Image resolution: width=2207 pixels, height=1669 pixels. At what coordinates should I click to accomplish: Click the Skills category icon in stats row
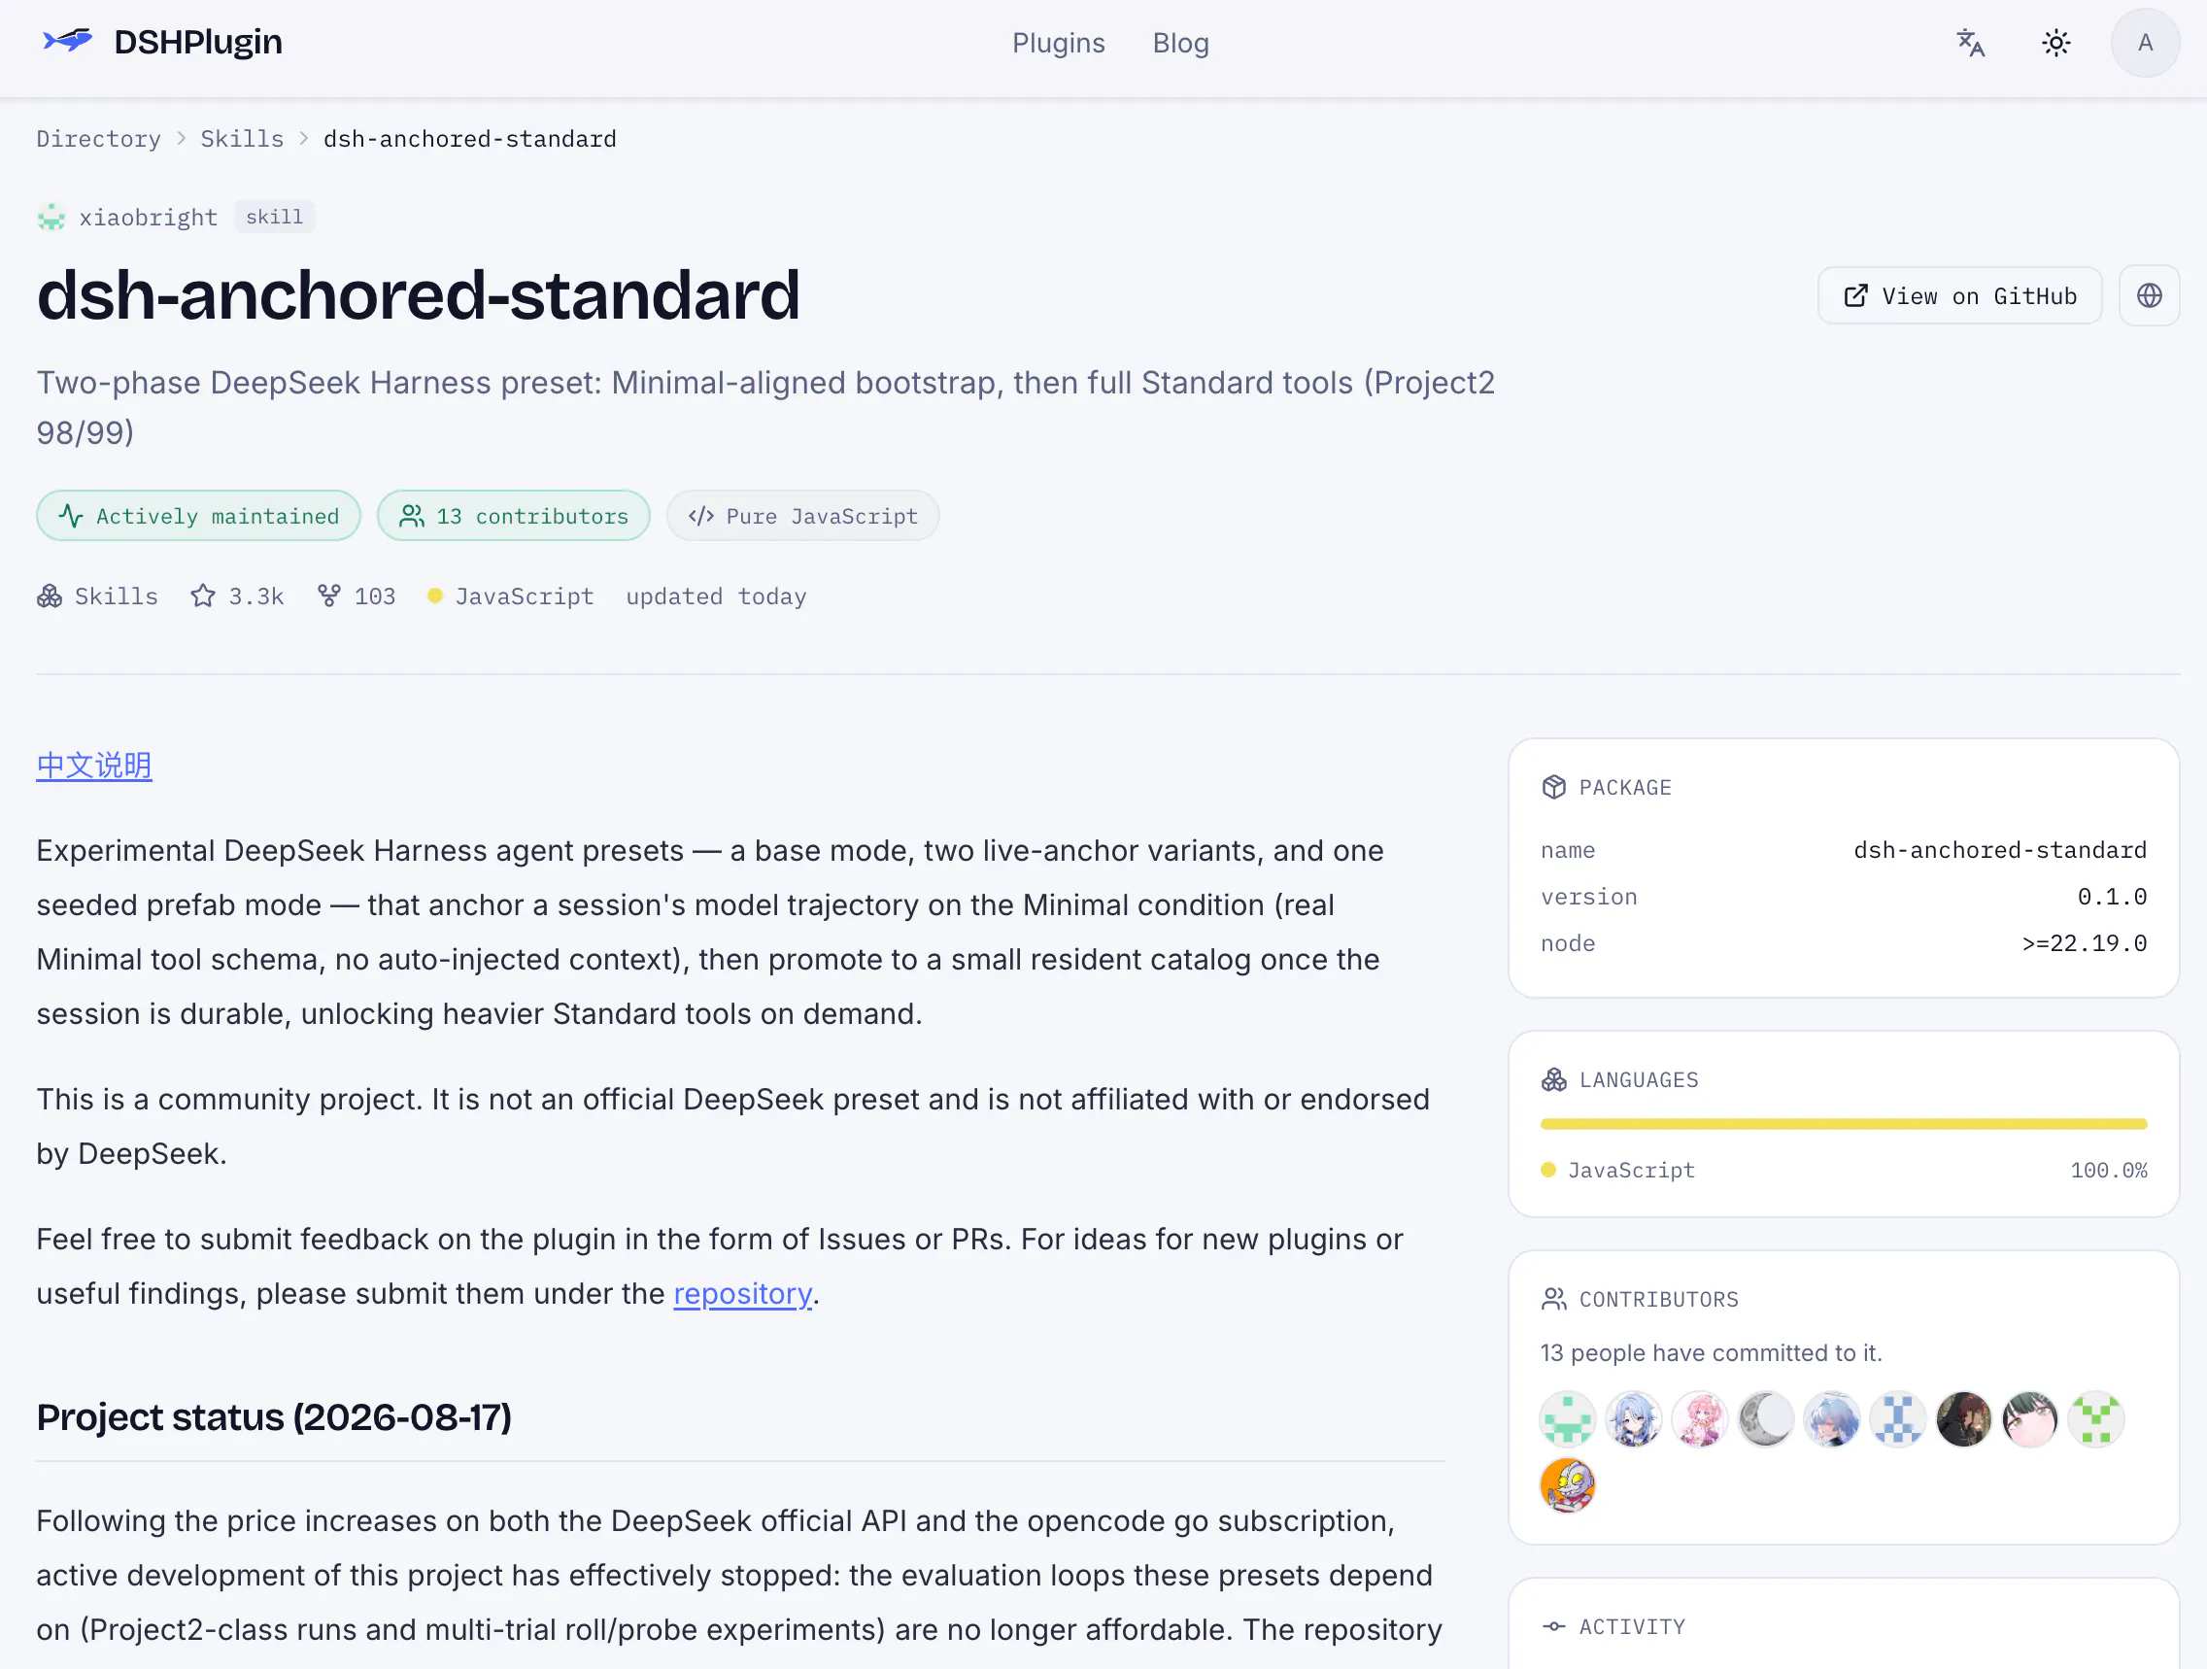[50, 596]
